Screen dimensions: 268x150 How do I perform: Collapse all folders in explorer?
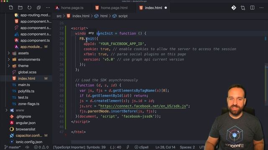point(39,7)
